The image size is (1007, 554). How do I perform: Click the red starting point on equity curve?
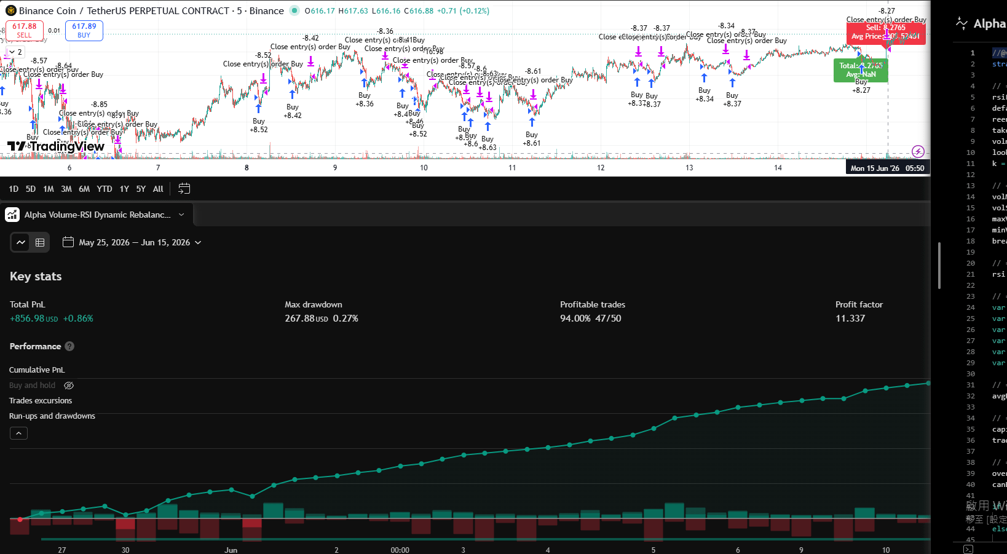20,520
